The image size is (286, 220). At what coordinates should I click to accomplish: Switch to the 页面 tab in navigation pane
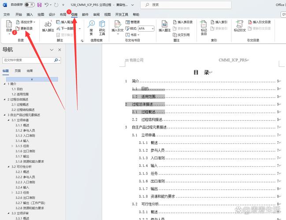pos(18,70)
